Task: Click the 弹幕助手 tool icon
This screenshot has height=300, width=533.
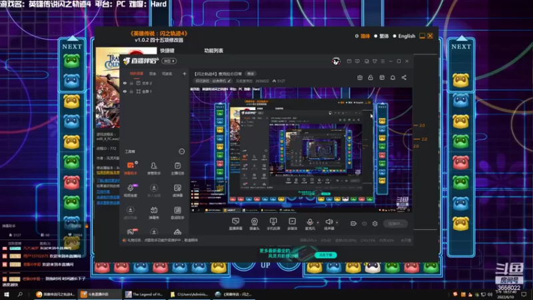Action: 130,165
